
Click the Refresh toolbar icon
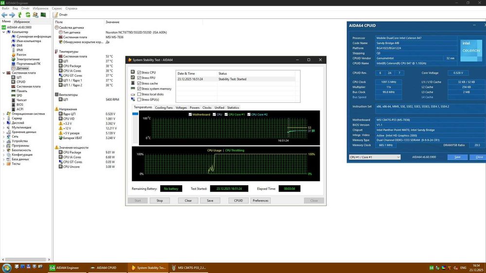click(x=28, y=15)
